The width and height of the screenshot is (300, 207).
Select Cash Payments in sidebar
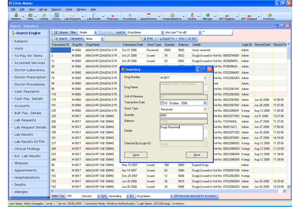pos(27,91)
